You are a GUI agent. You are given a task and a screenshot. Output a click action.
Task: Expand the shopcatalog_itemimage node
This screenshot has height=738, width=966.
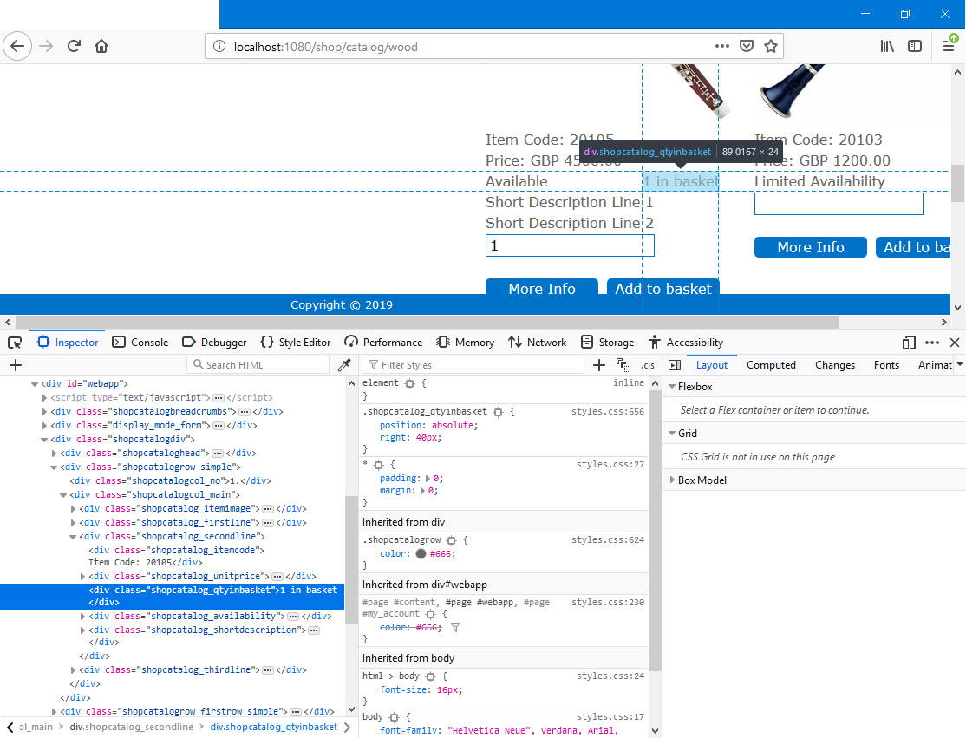click(x=73, y=509)
